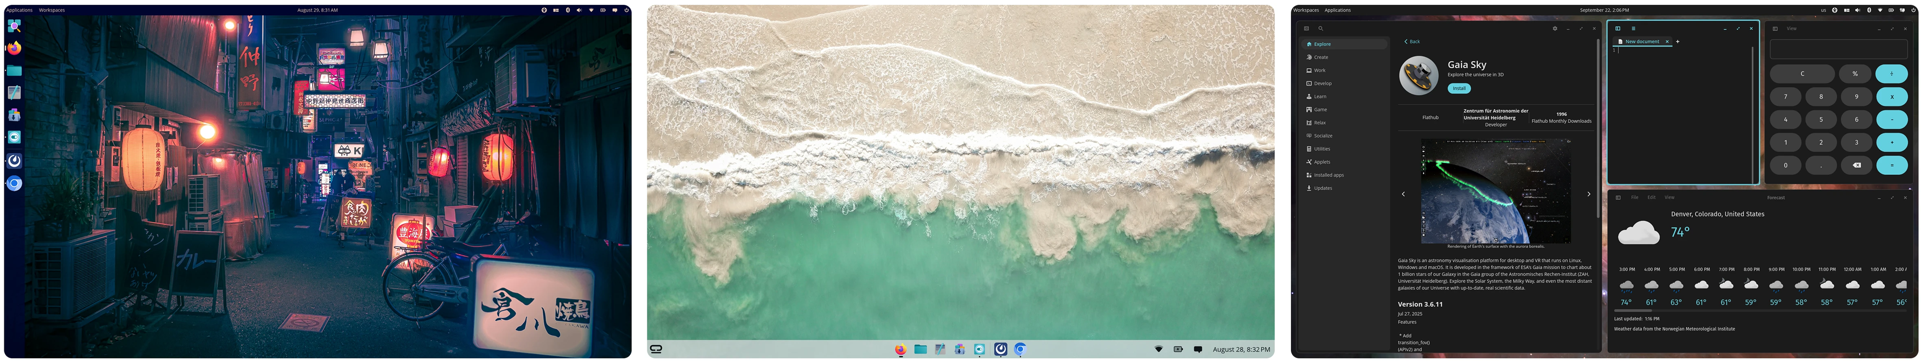
Task: Open the text editor hamburger menu
Action: pos(1633,29)
